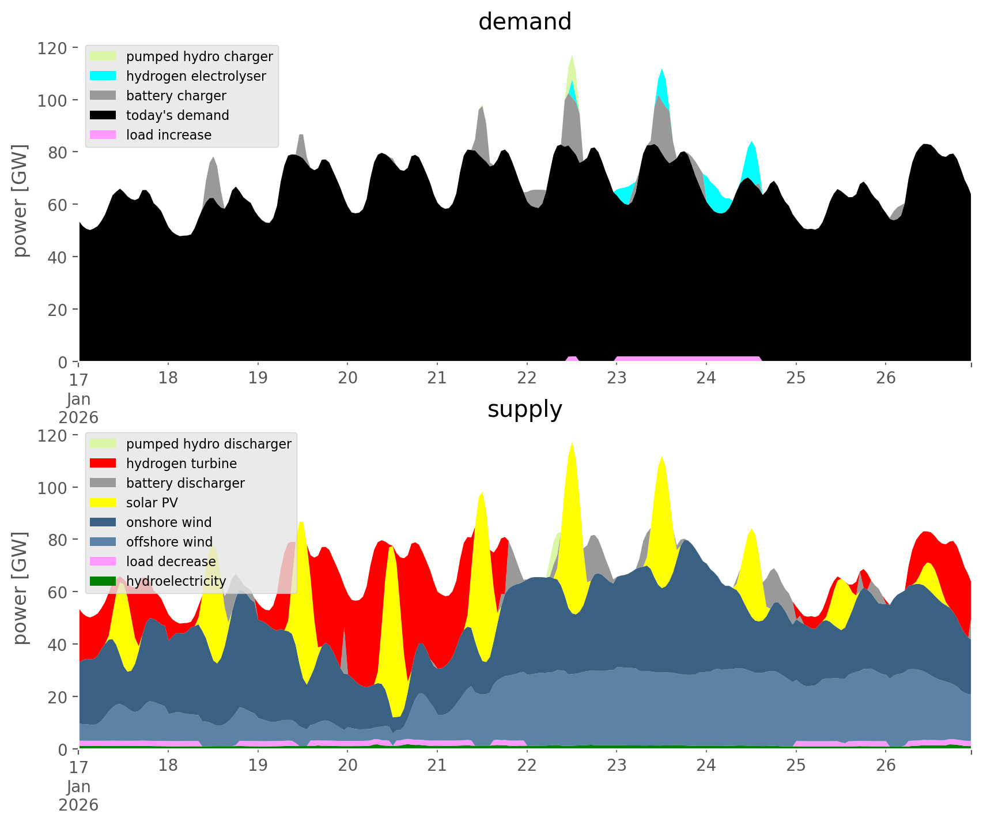Viewport: 983px width, 825px height.
Task: Click the pumped hydro charger legend swatch
Action: 103,56
